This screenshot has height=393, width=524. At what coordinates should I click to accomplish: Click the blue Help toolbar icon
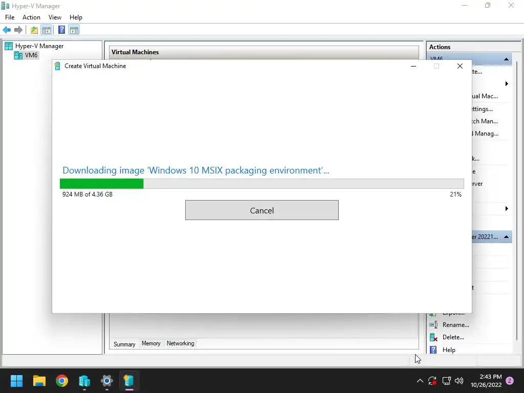[x=61, y=30]
